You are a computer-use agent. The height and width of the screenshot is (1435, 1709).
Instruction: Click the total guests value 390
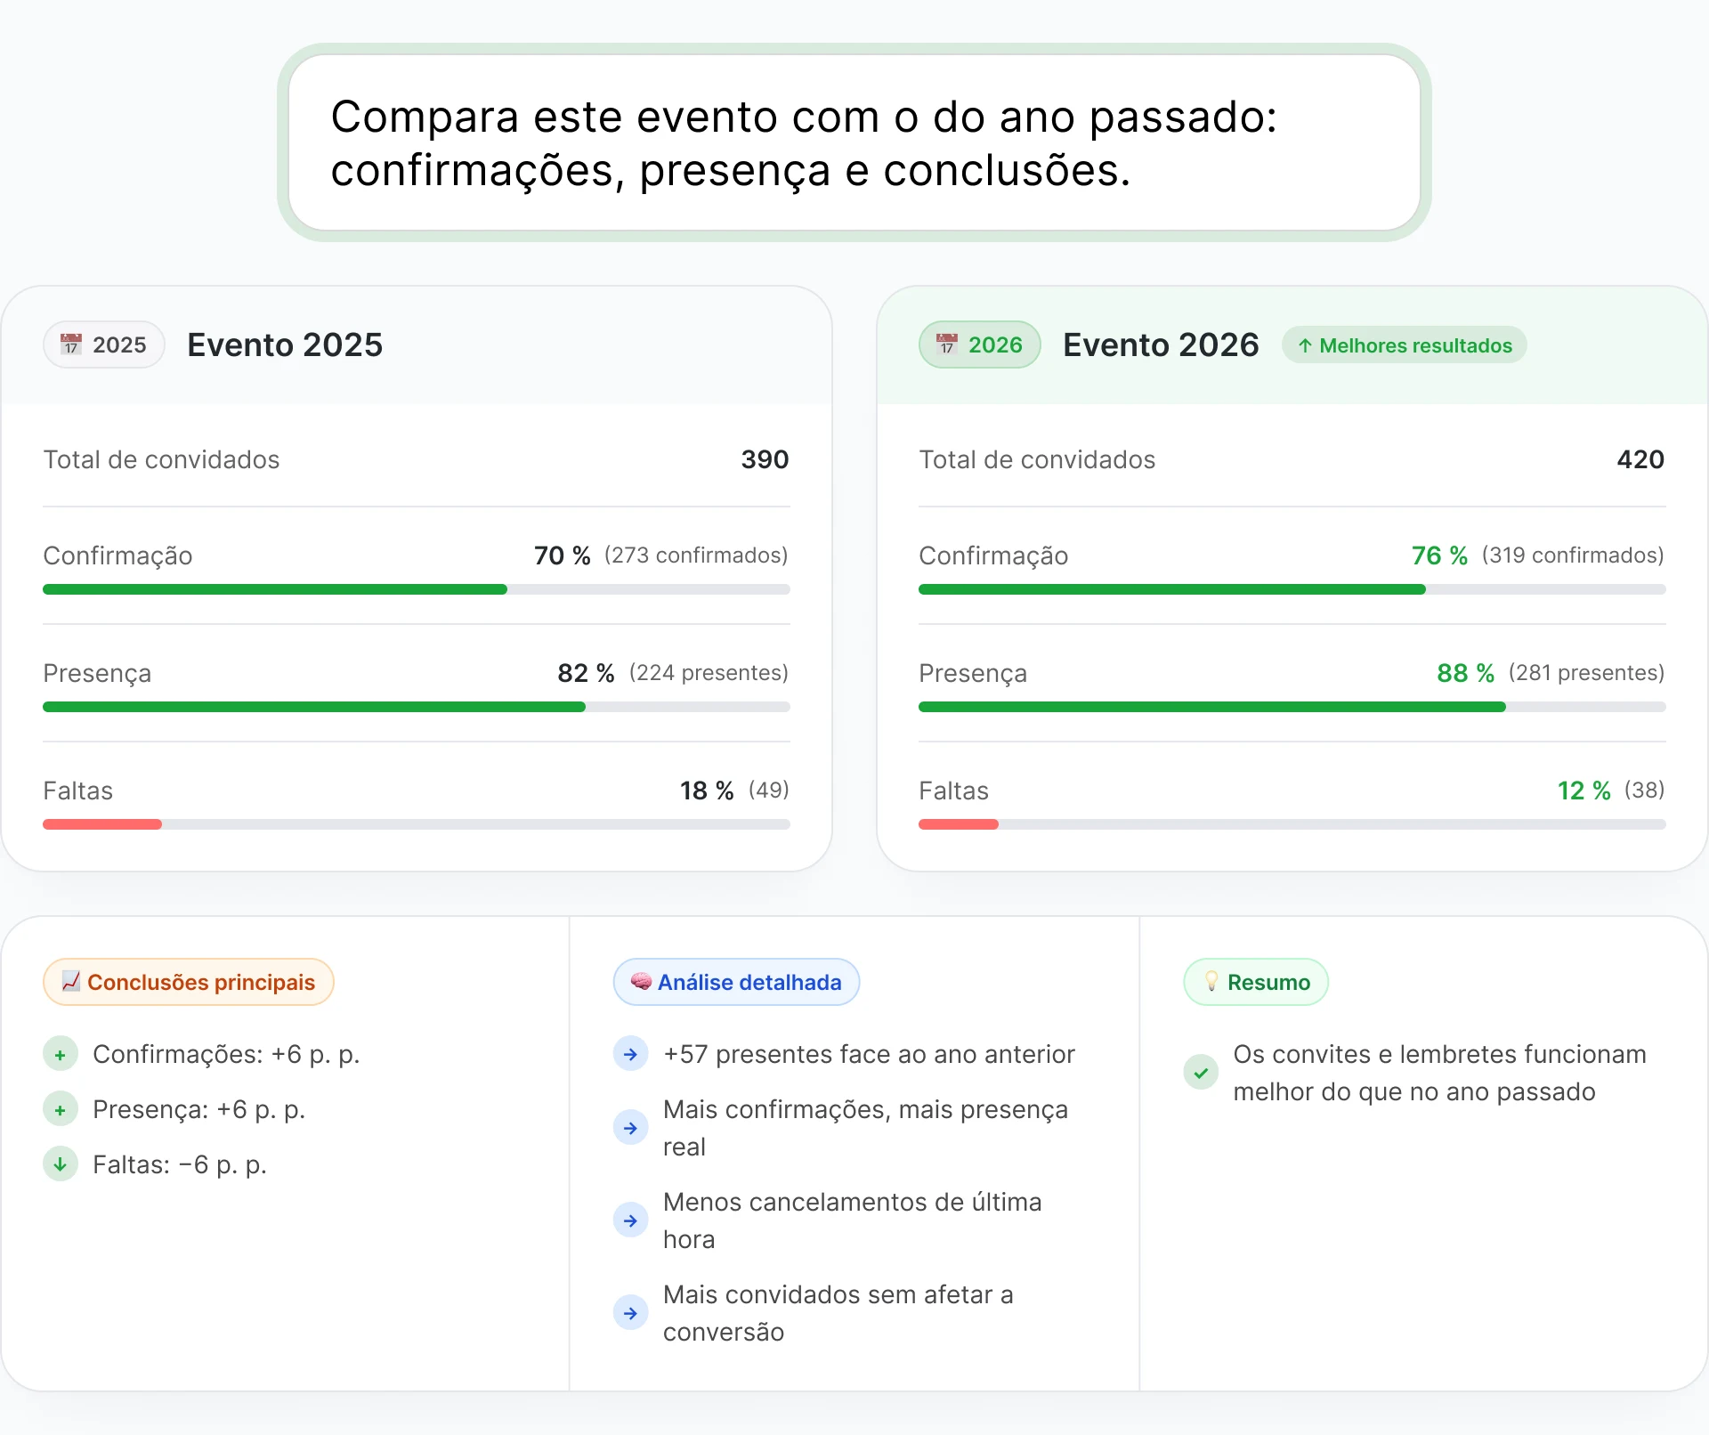[765, 459]
